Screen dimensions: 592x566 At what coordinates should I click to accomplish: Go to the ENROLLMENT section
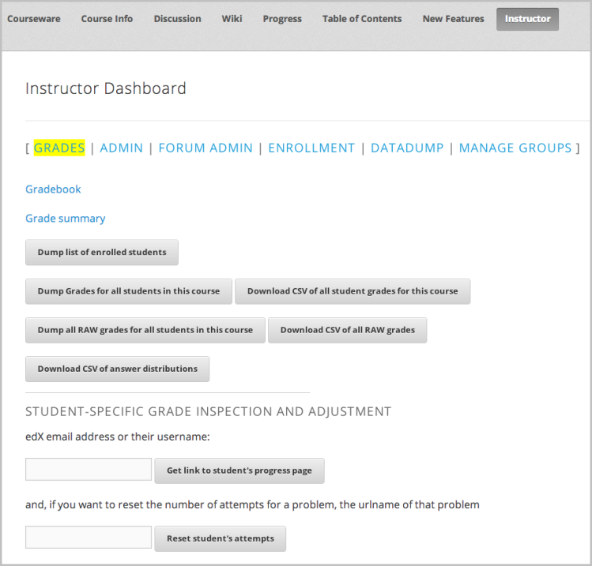click(311, 148)
